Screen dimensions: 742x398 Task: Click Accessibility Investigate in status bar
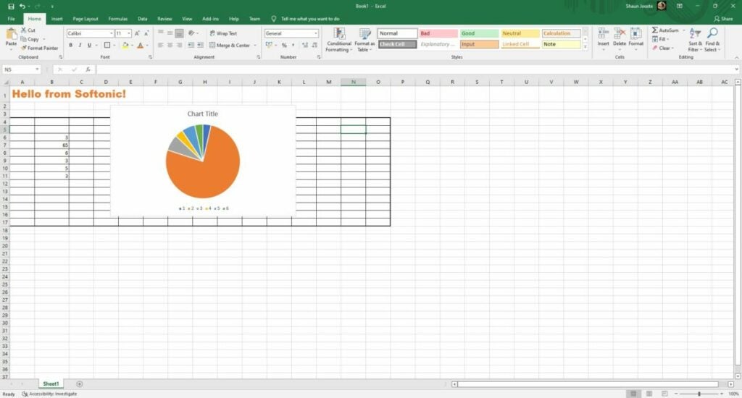click(x=49, y=394)
